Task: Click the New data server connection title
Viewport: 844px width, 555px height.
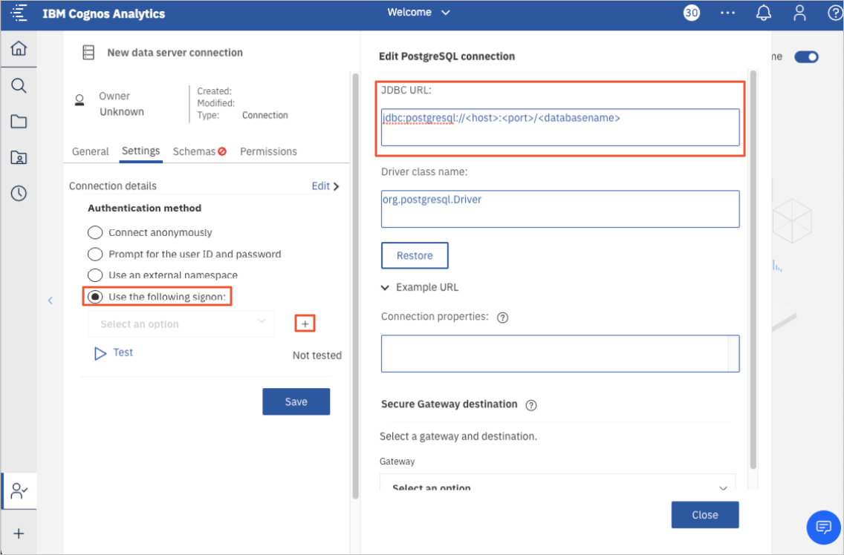Action: click(x=175, y=53)
